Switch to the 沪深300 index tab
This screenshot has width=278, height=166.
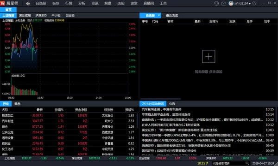(x=41, y=16)
